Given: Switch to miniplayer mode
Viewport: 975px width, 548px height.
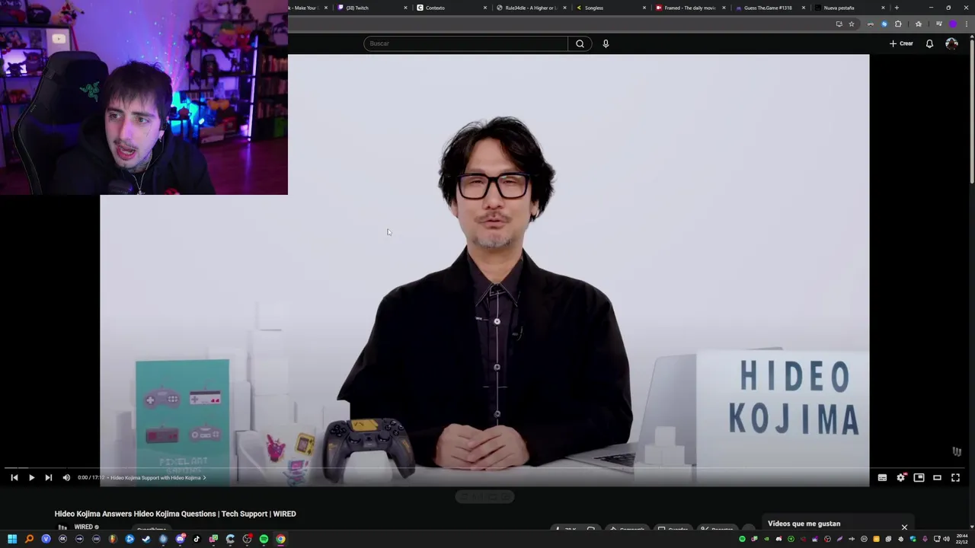Looking at the screenshot, I should pos(919,477).
